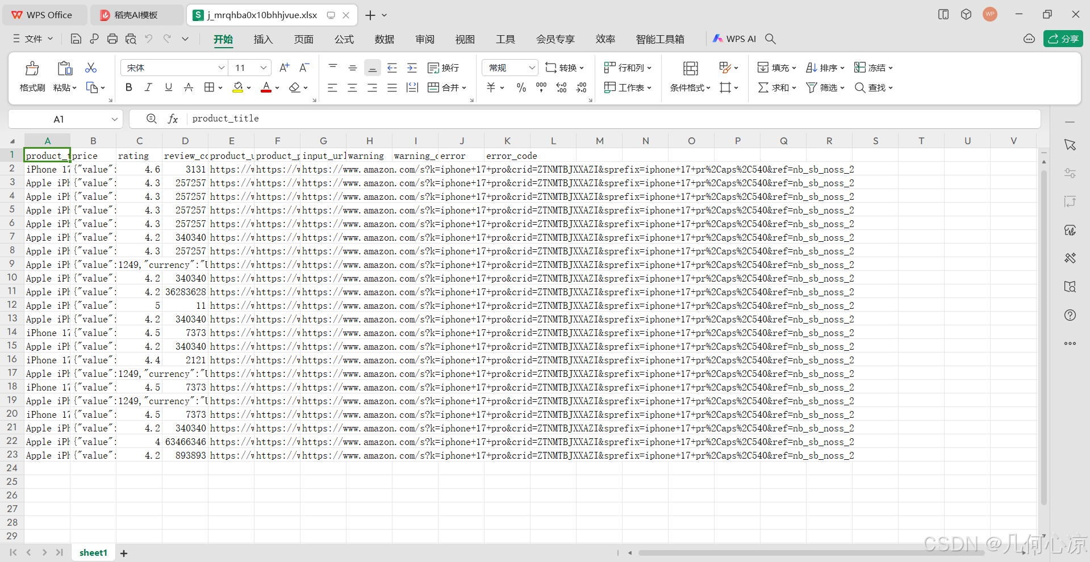Click the increase indent icon
Image resolution: width=1090 pixels, height=562 pixels.
tap(412, 68)
